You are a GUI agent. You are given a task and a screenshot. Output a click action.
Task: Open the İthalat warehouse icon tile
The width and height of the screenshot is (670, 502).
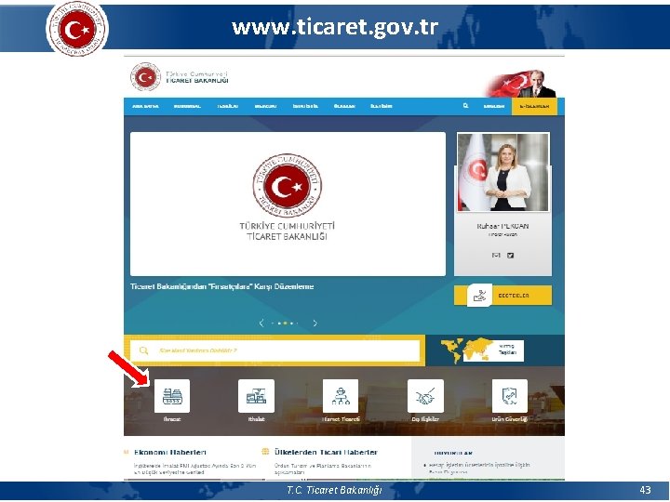coord(257,396)
